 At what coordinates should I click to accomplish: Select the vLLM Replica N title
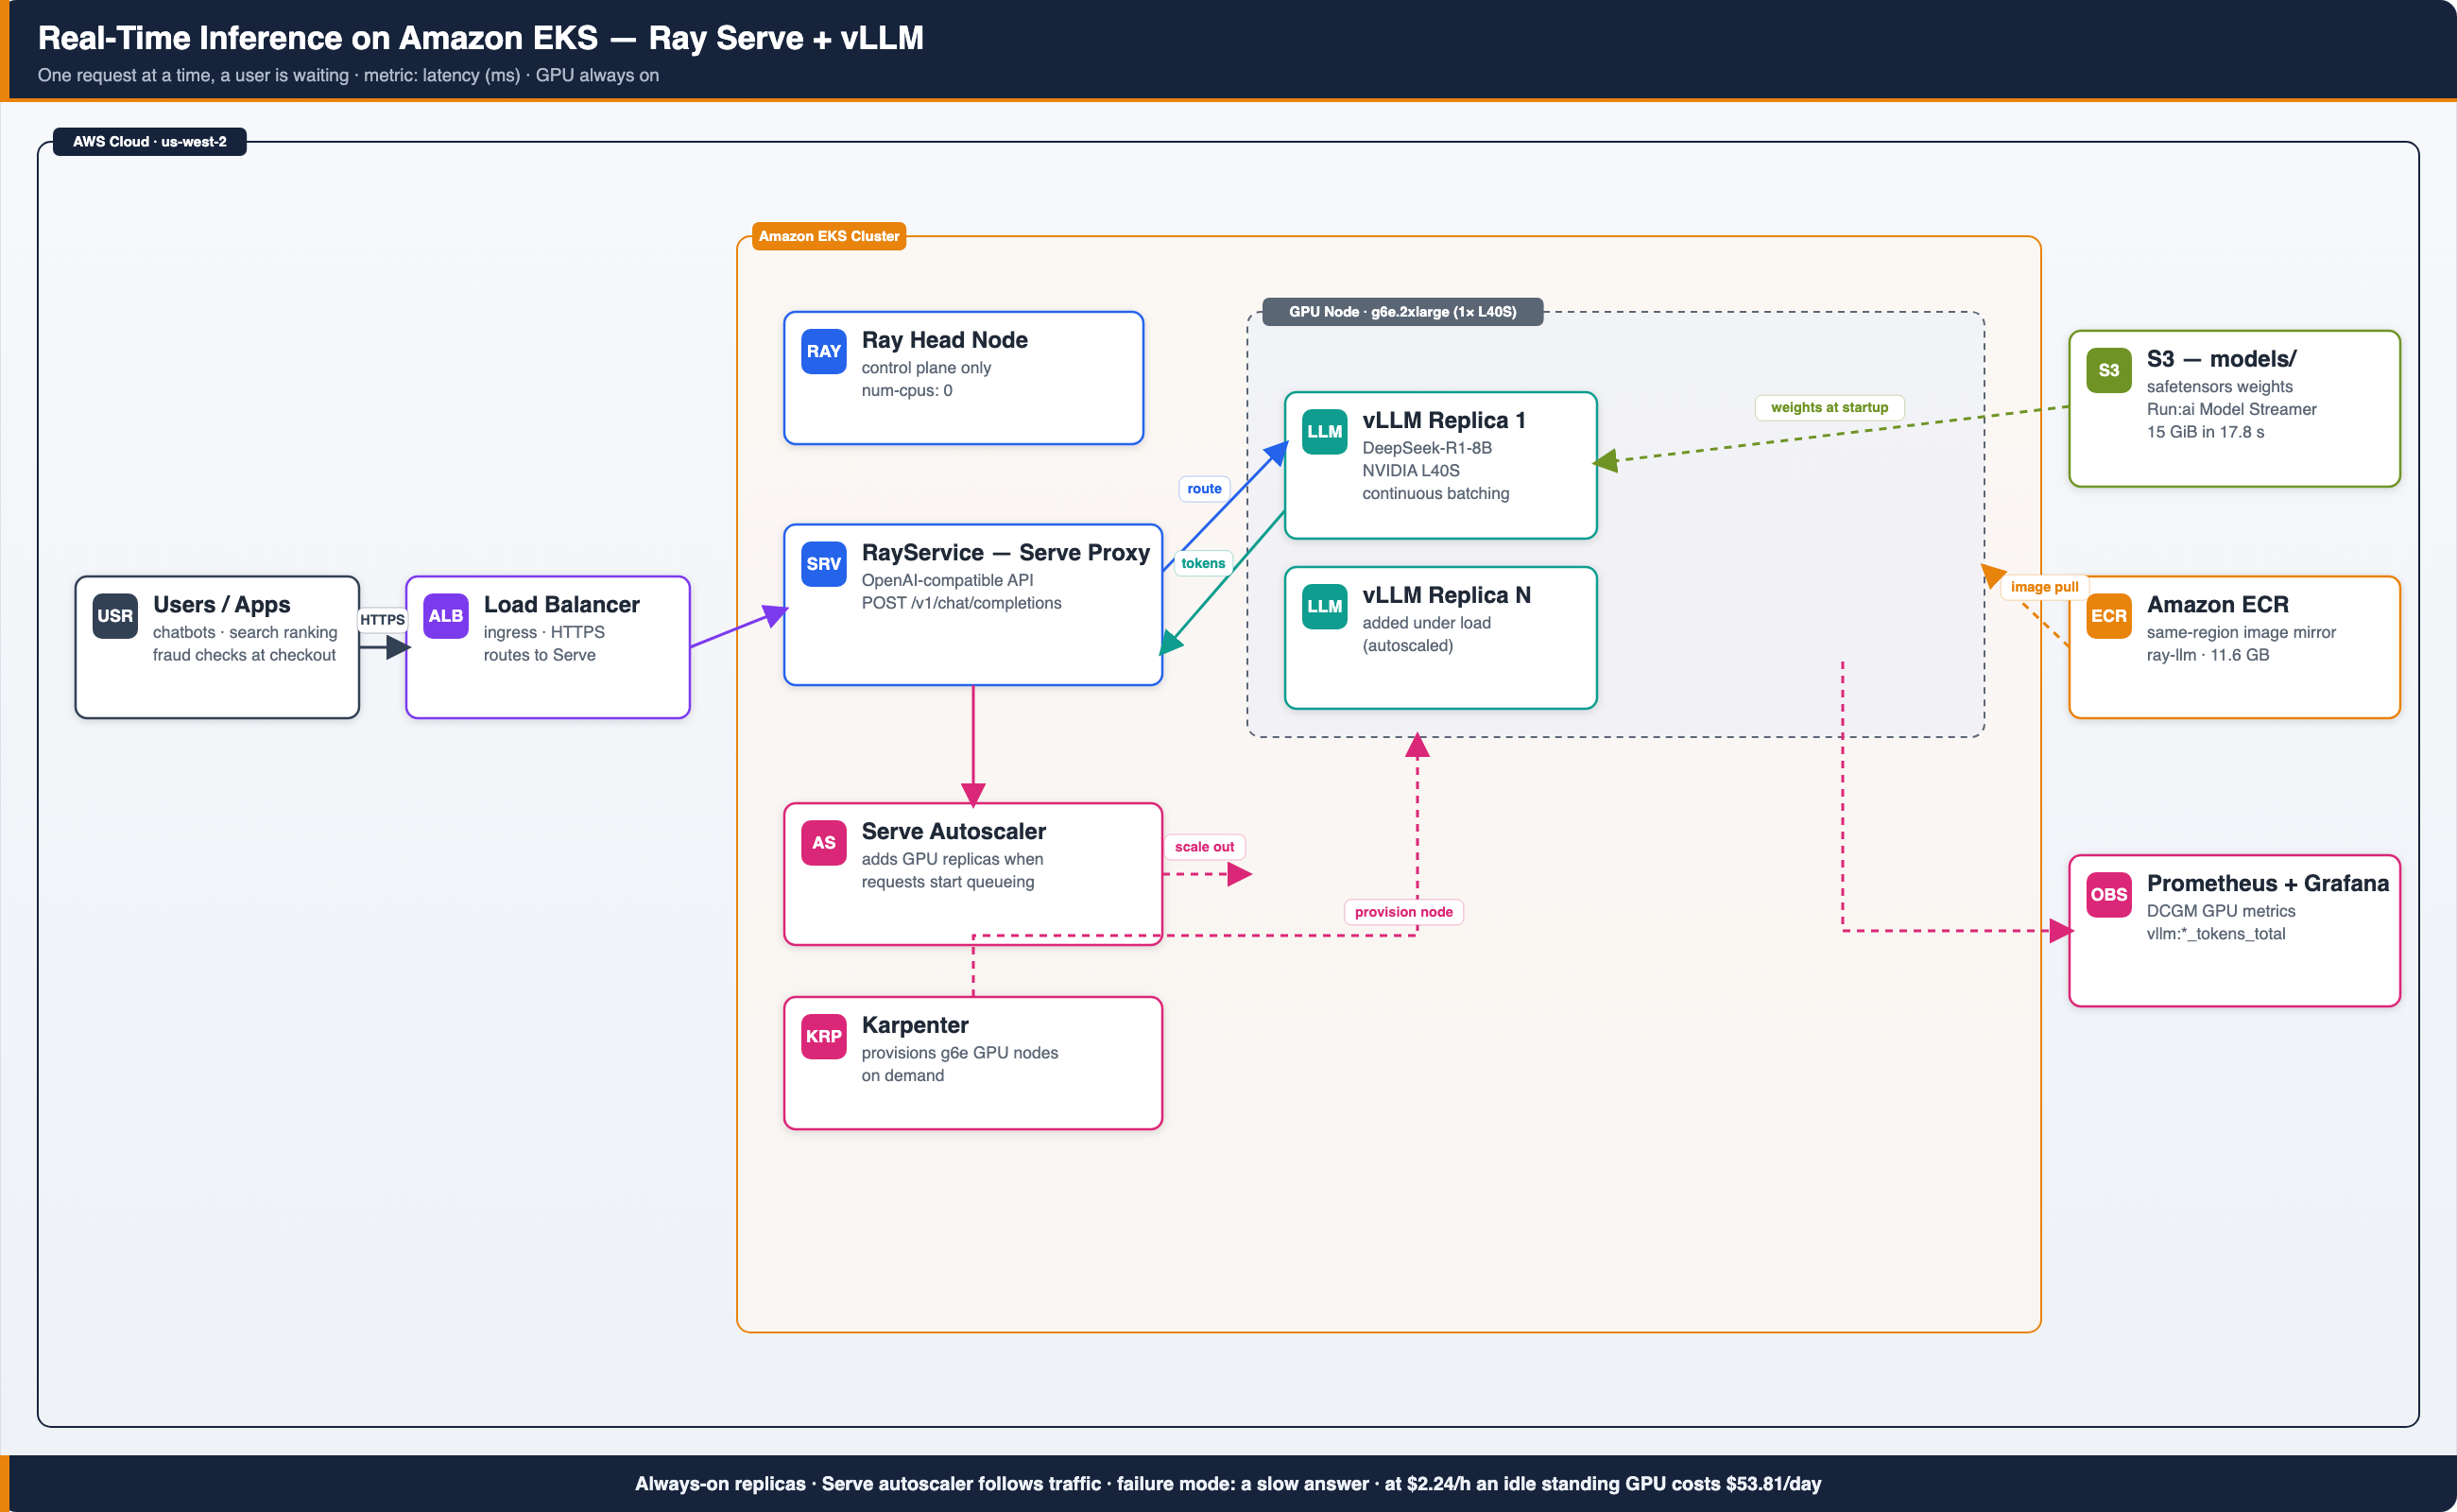(1446, 595)
